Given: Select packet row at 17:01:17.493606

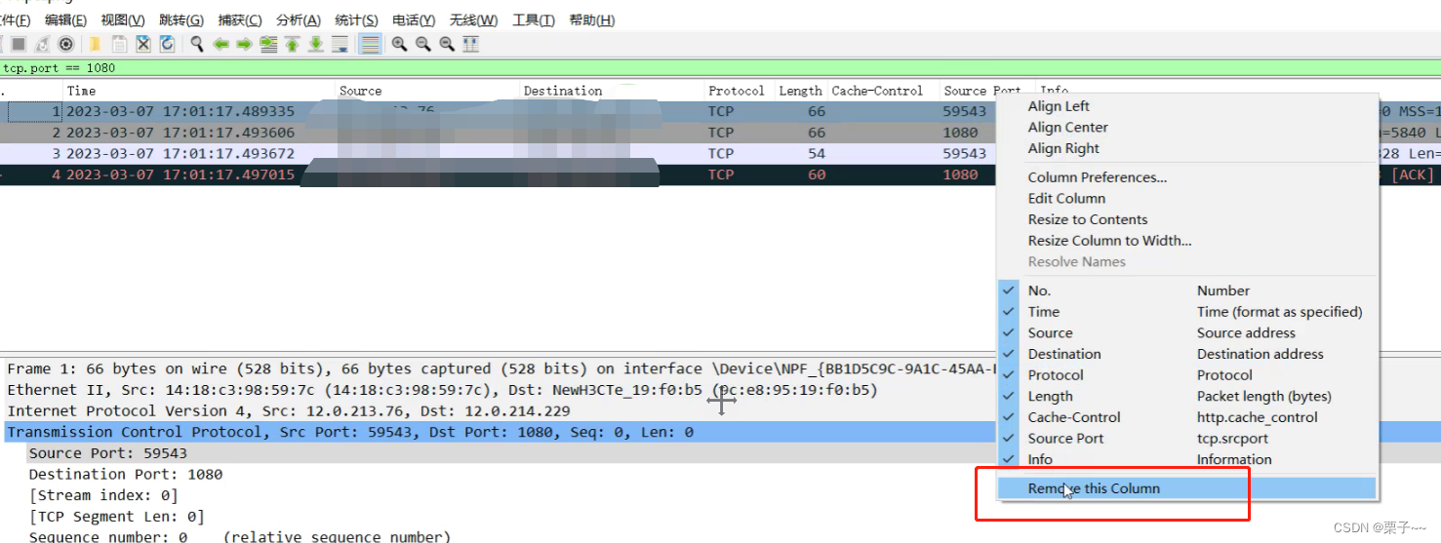Looking at the screenshot, I should tap(498, 133).
